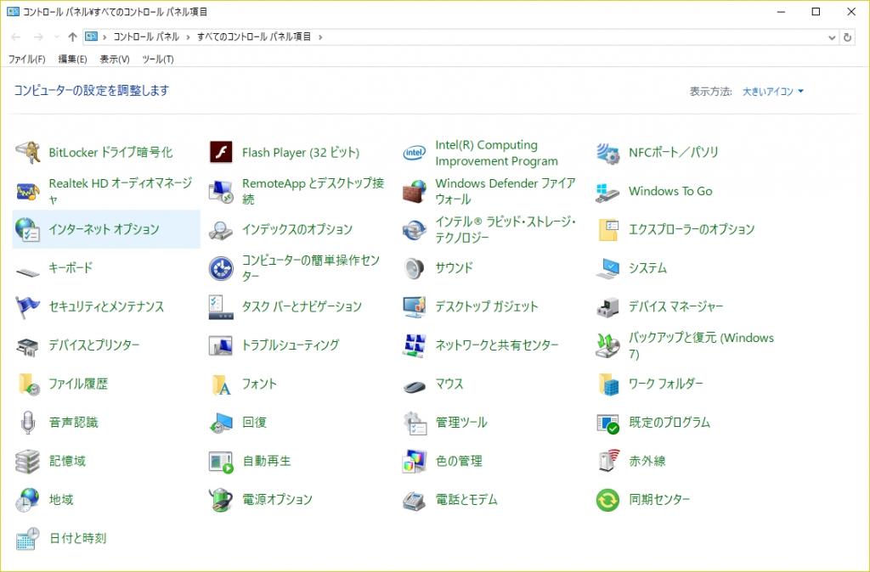The image size is (870, 572).
Task: Click the 電話とモデム icon
Action: tap(414, 499)
